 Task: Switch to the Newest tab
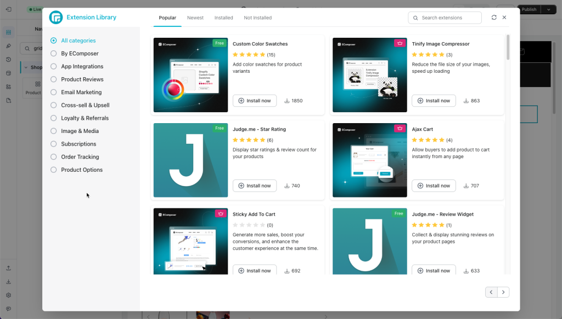(195, 18)
